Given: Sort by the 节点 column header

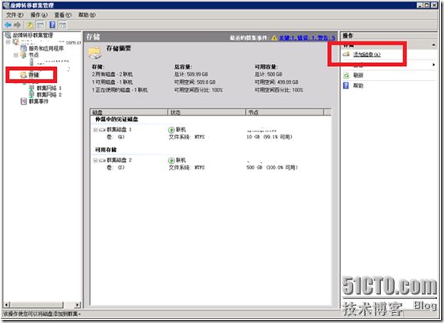Looking at the screenshot, I should point(284,112).
